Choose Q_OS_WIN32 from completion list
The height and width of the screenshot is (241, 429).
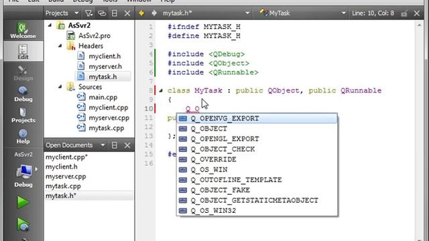pyautogui.click(x=257, y=211)
